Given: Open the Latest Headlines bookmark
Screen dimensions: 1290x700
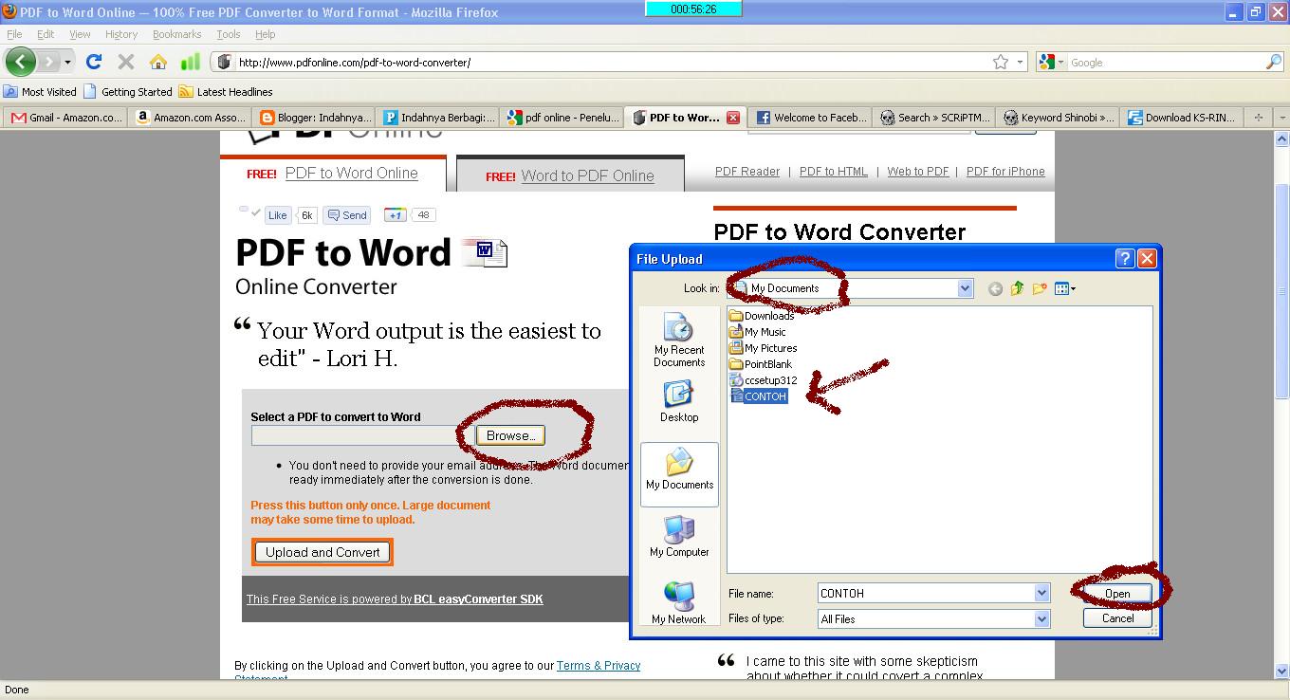Looking at the screenshot, I should [226, 92].
